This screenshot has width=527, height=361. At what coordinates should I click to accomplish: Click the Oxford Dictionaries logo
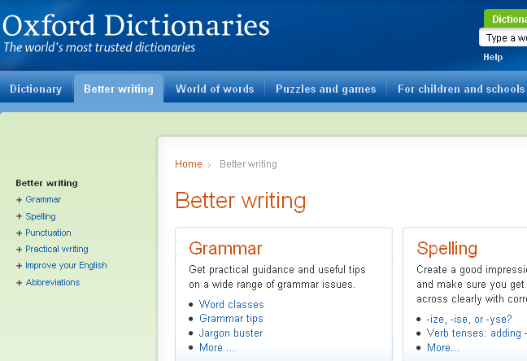click(x=136, y=25)
